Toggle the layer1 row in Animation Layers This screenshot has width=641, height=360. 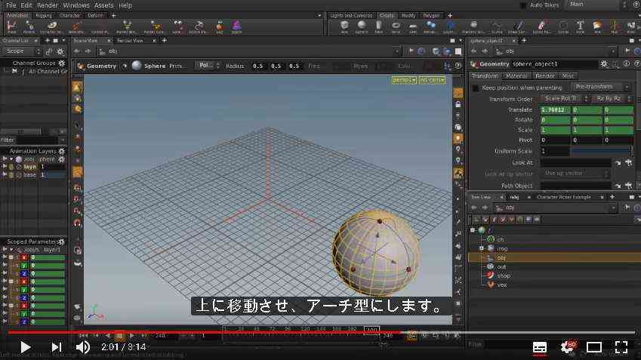coord(32,167)
